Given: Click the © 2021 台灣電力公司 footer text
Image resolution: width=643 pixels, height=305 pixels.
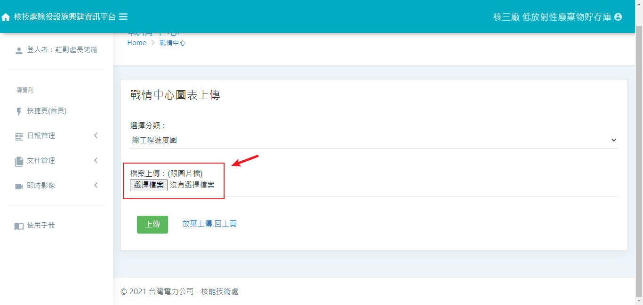Looking at the screenshot, I should click(179, 291).
